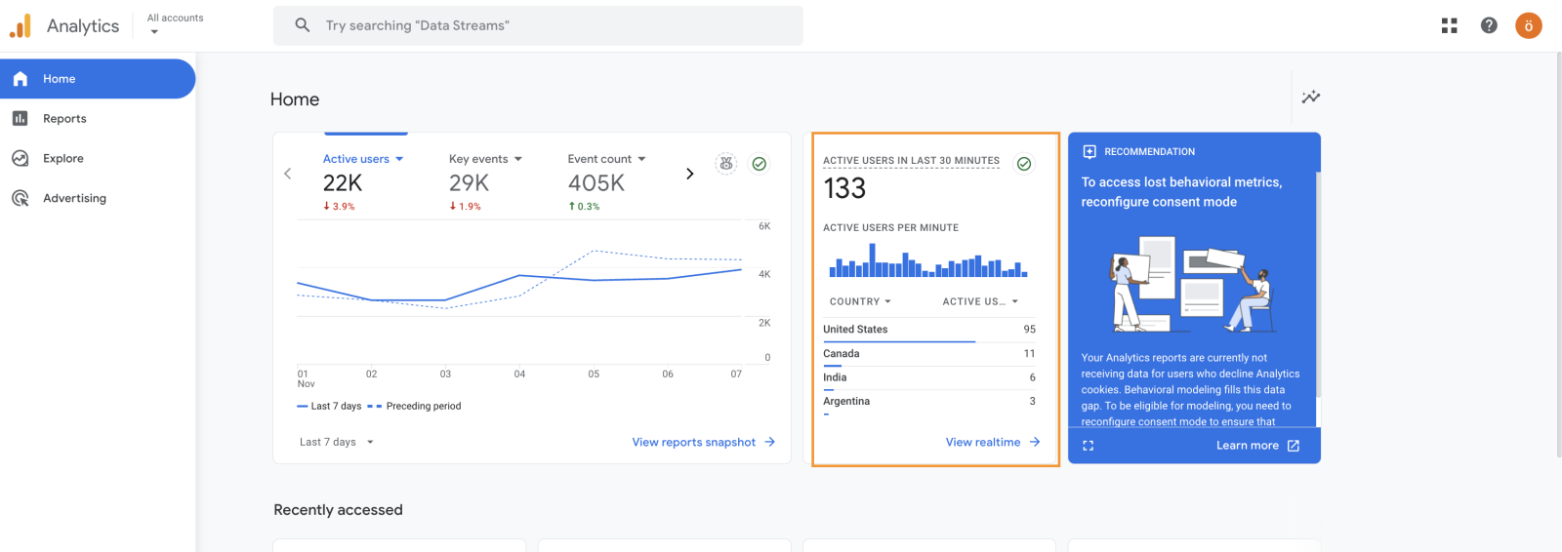Open the Event count metric dropdown

pyautogui.click(x=606, y=159)
